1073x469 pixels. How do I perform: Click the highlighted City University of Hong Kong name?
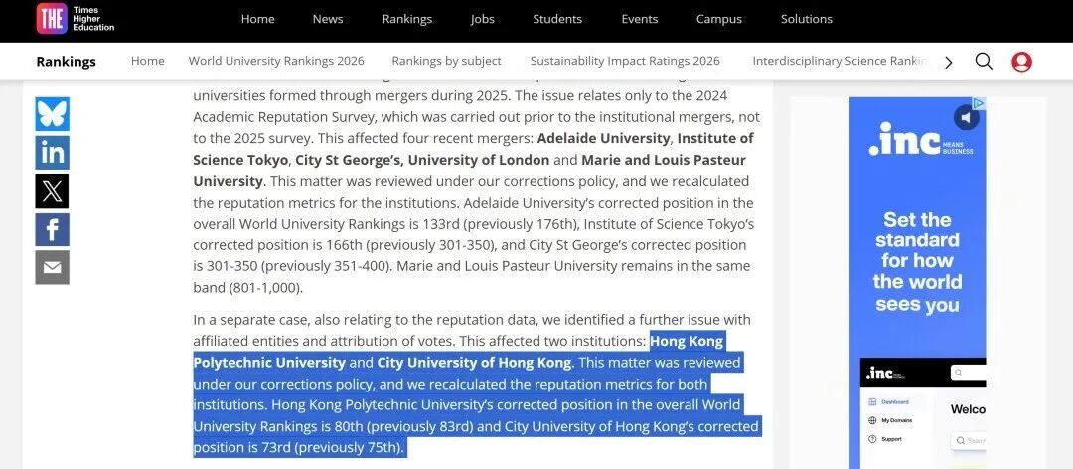474,363
